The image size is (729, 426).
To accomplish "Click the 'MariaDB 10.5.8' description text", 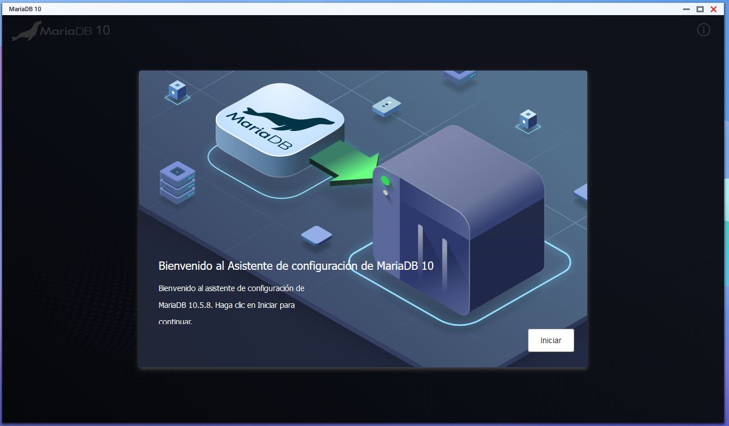I will click(226, 305).
